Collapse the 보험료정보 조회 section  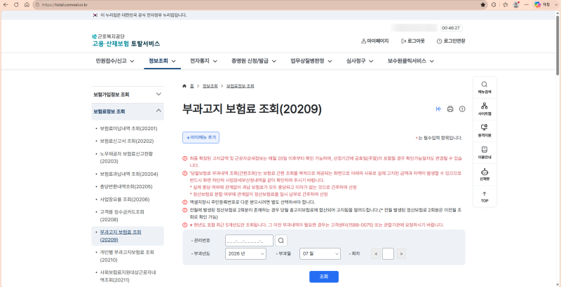click(128, 111)
